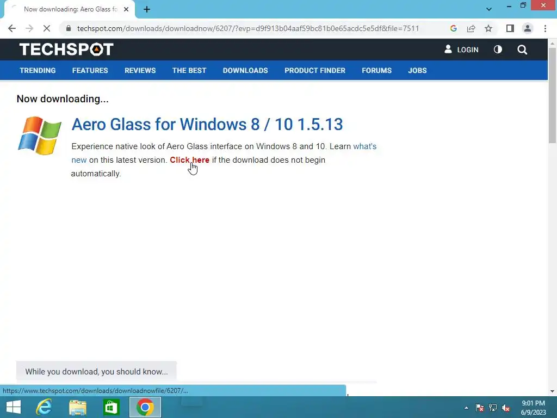Open the Action Center flag icon
This screenshot has height=418, width=557.
(x=480, y=408)
